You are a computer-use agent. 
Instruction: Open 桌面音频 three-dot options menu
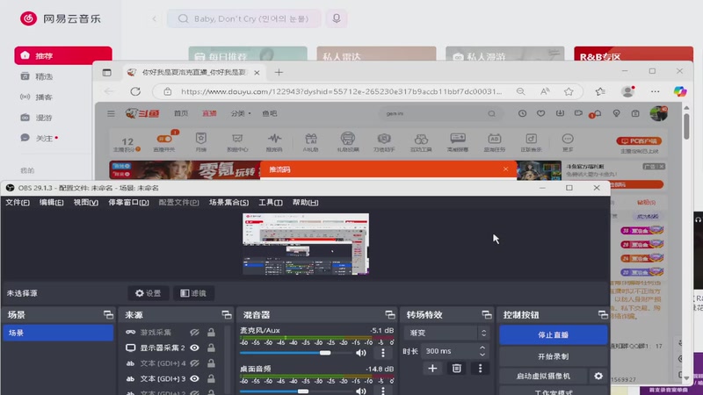point(383,391)
